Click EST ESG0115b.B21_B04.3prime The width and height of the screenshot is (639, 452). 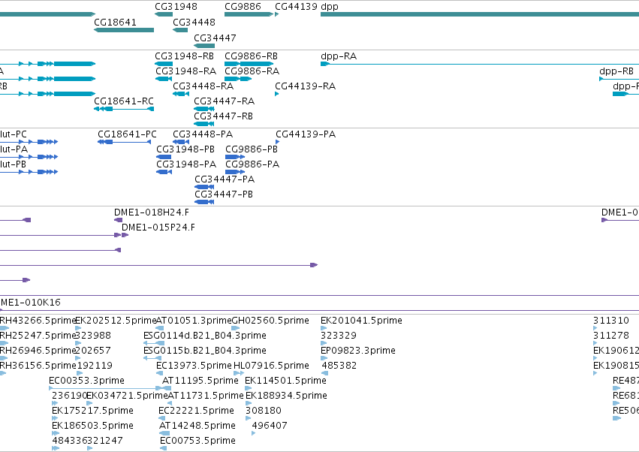point(205,351)
